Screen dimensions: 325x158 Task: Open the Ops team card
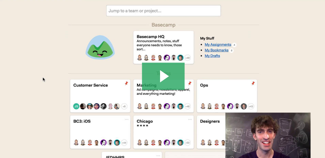pyautogui.click(x=227, y=96)
